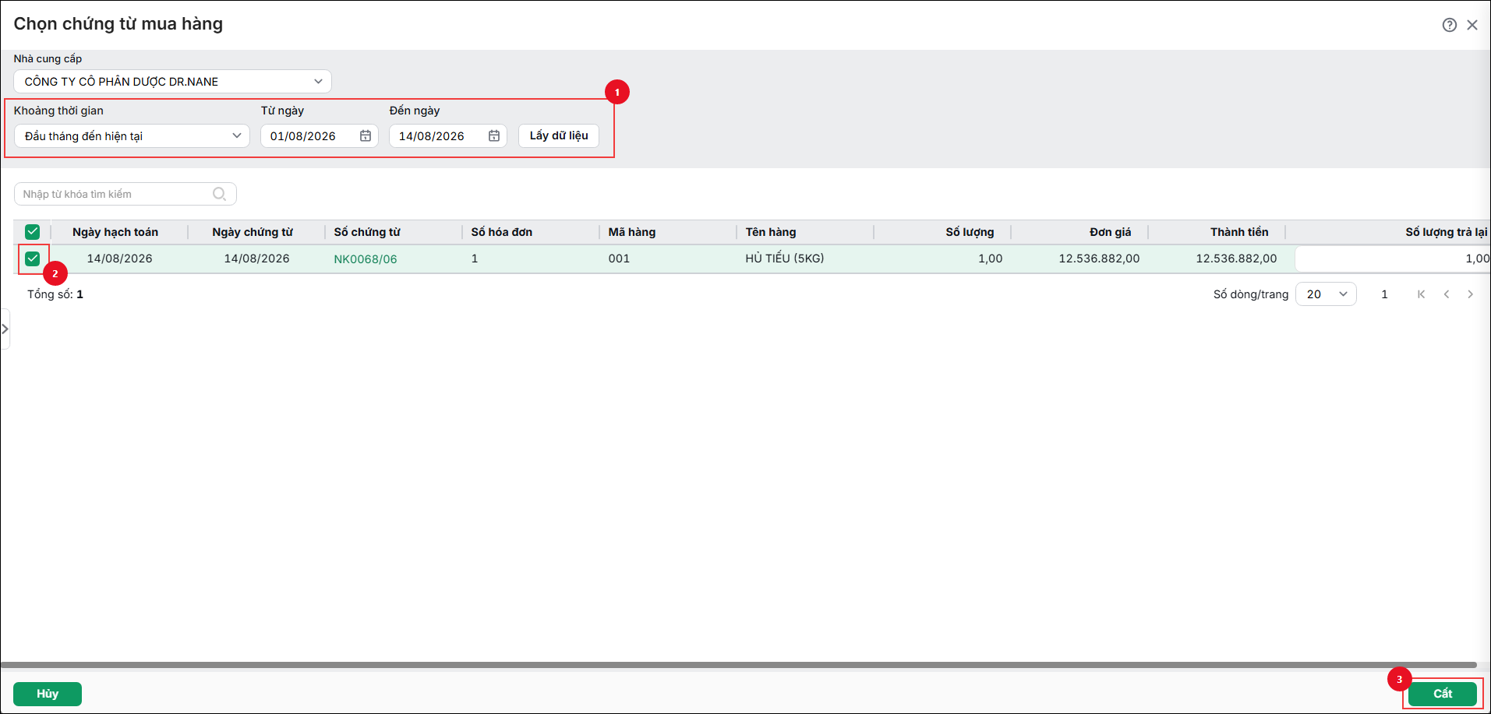Open voucher link NK0068/06
Viewport: 1491px width, 714px height.
click(x=366, y=259)
